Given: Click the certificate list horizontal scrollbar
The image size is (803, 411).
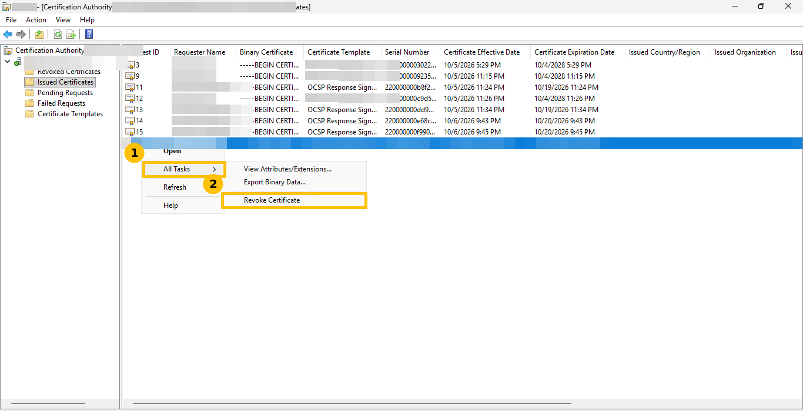Looking at the screenshot, I should tap(352, 403).
